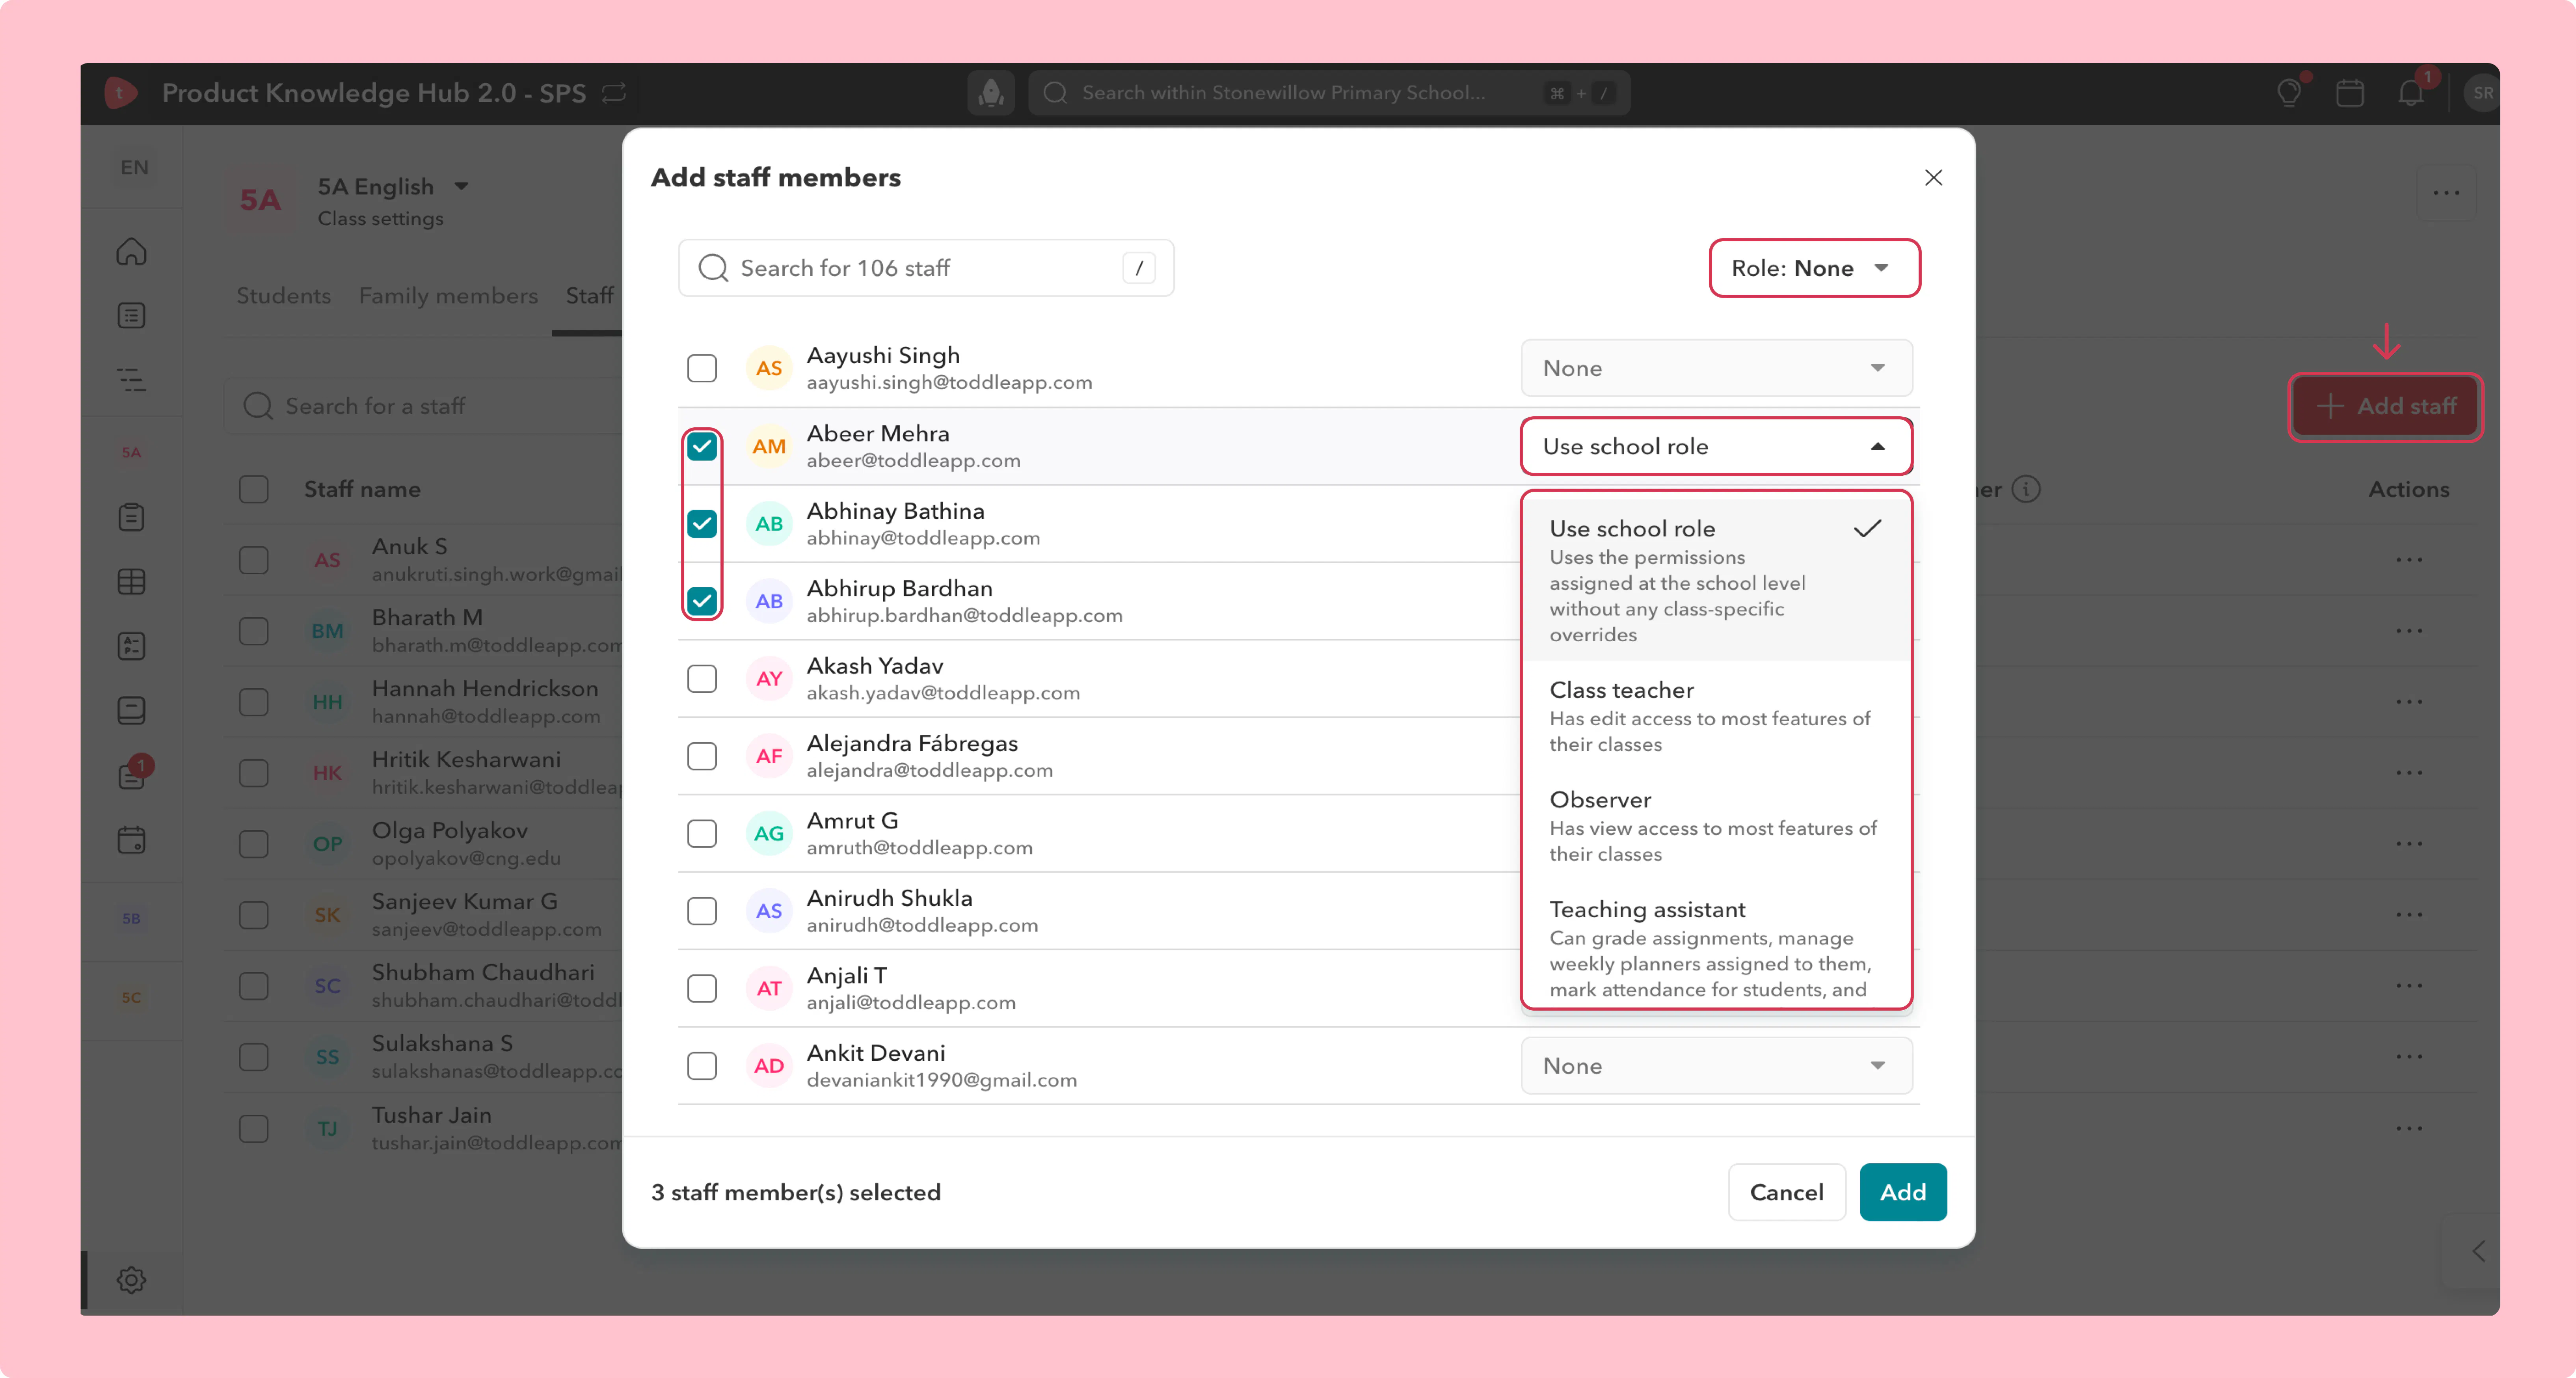Open the calendar icon in top bar
The height and width of the screenshot is (1378, 2576).
click(2350, 93)
